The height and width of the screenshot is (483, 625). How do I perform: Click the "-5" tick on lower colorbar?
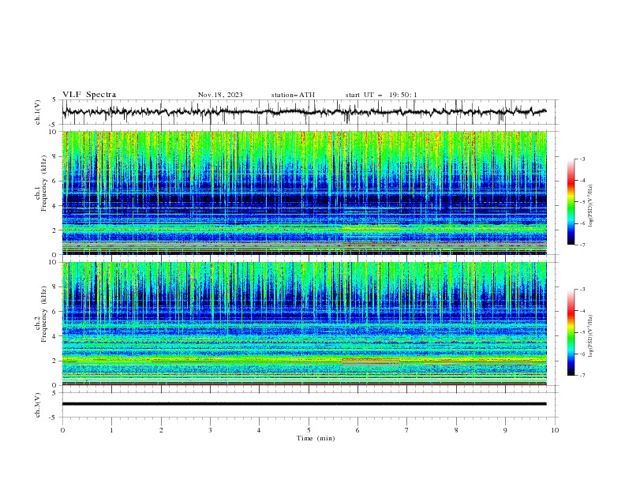[x=582, y=332]
